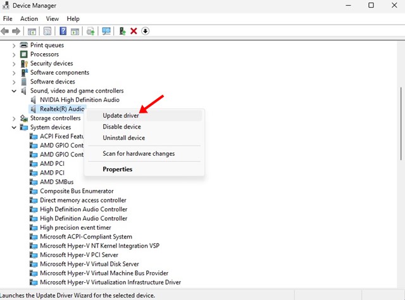Screen dimensions: 405x300
Task: Click the scan for hardware changes monitor icon
Action: coord(106,31)
